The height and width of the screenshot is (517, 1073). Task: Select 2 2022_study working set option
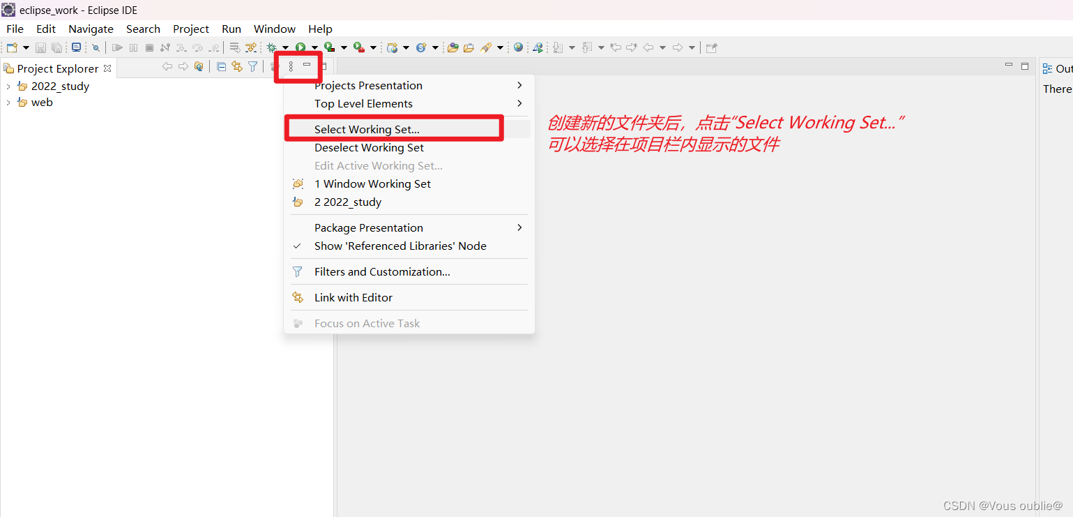(409, 202)
